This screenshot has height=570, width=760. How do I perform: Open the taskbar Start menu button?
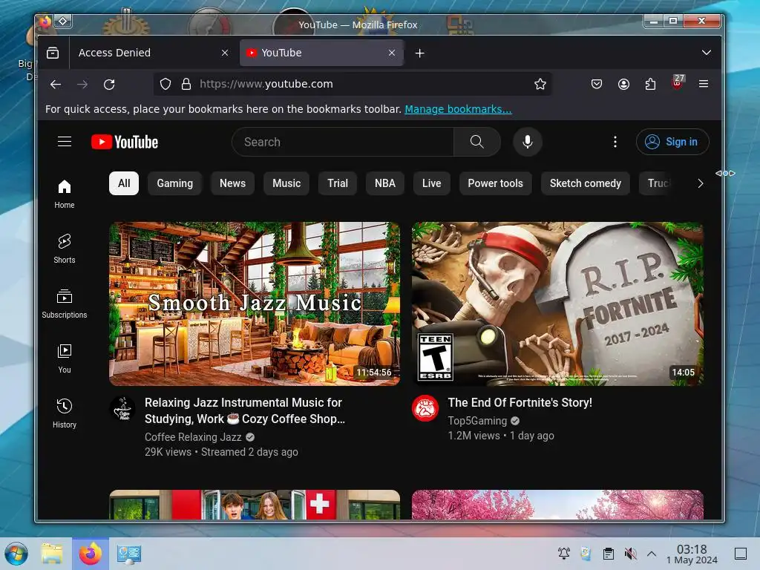click(x=16, y=554)
